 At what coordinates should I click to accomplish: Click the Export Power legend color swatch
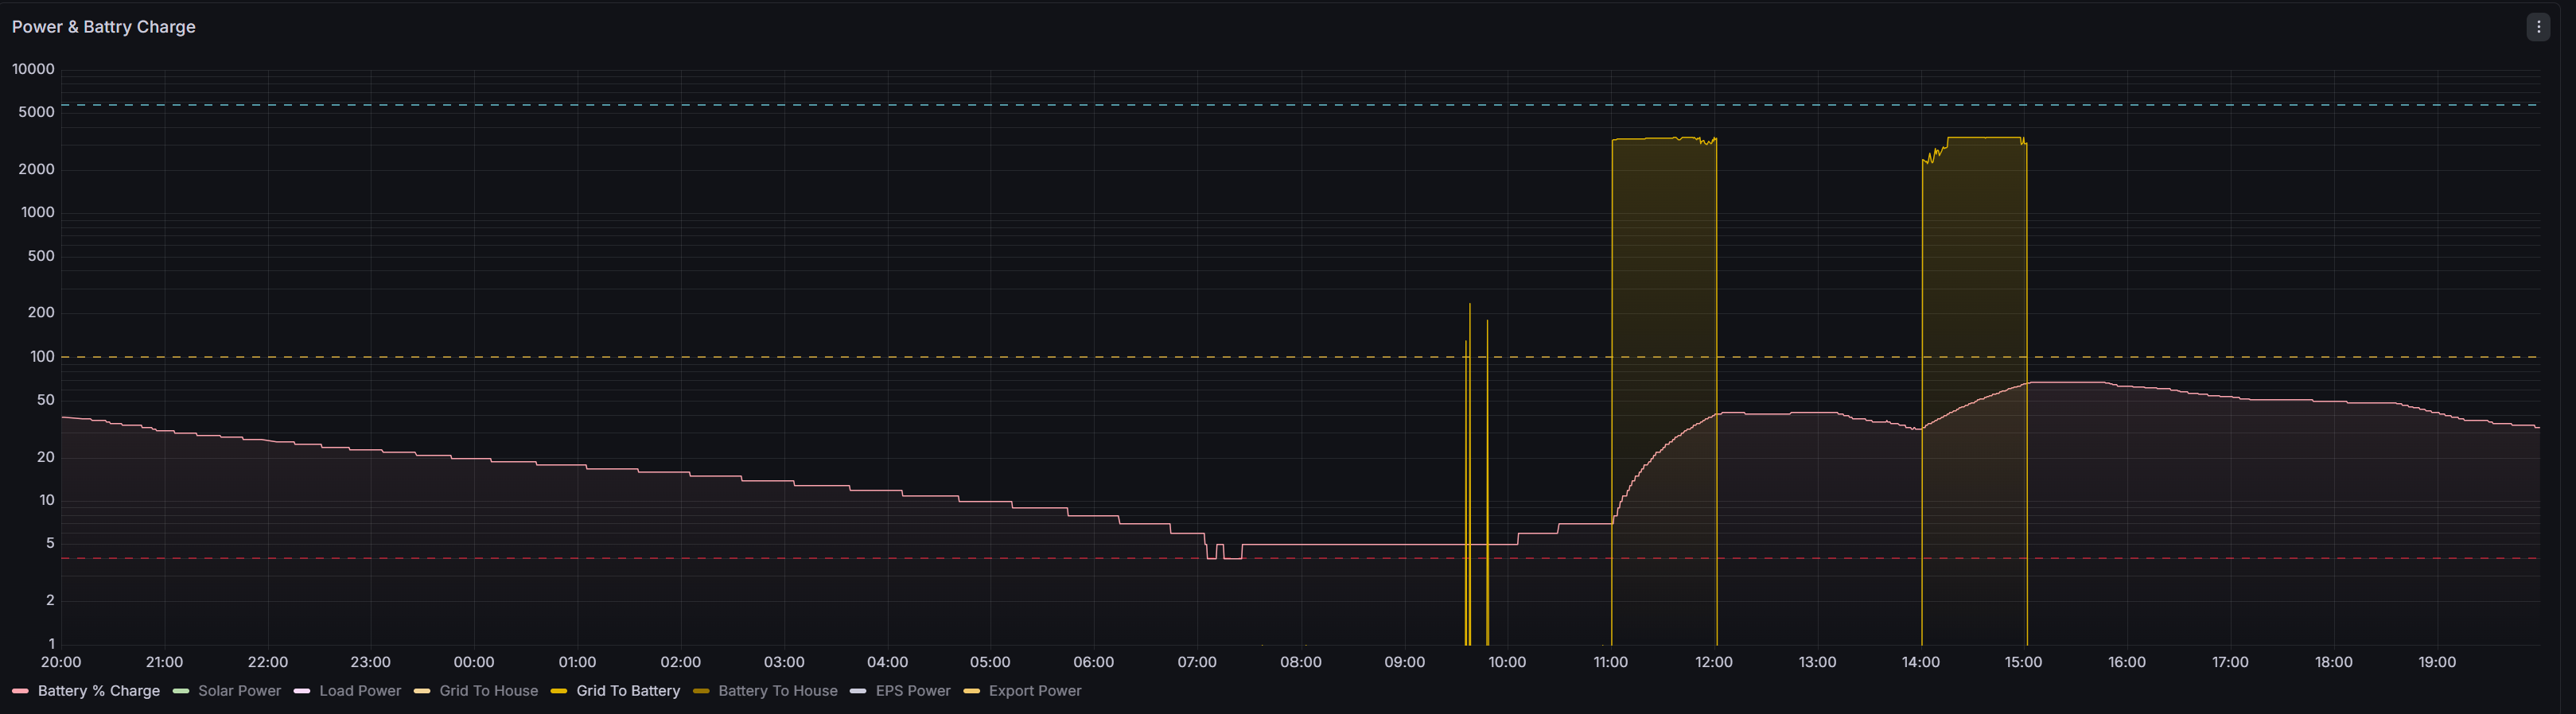tap(971, 691)
